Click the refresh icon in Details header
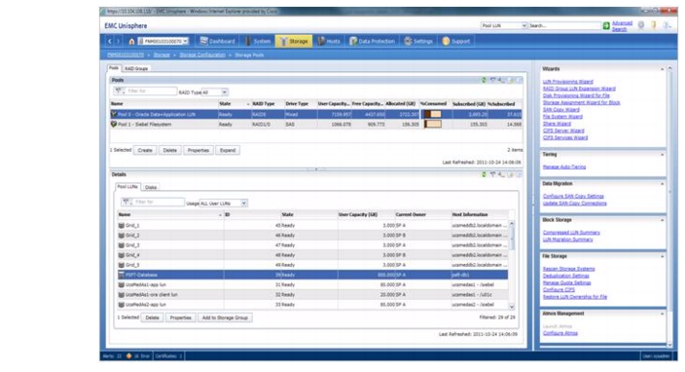 pos(484,174)
